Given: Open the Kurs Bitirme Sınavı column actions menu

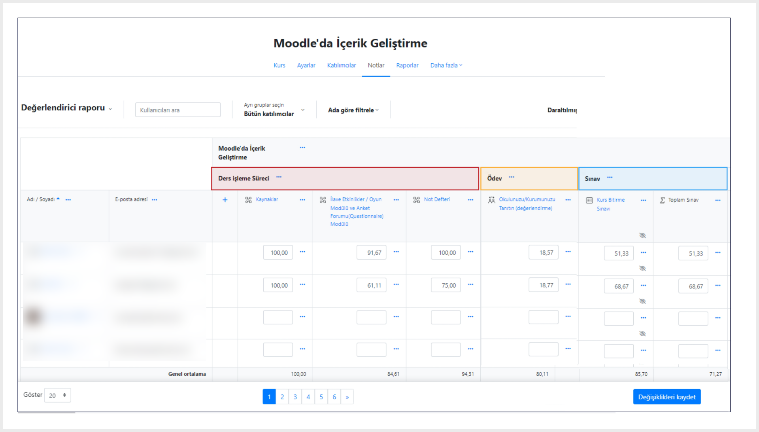Looking at the screenshot, I should (x=644, y=200).
